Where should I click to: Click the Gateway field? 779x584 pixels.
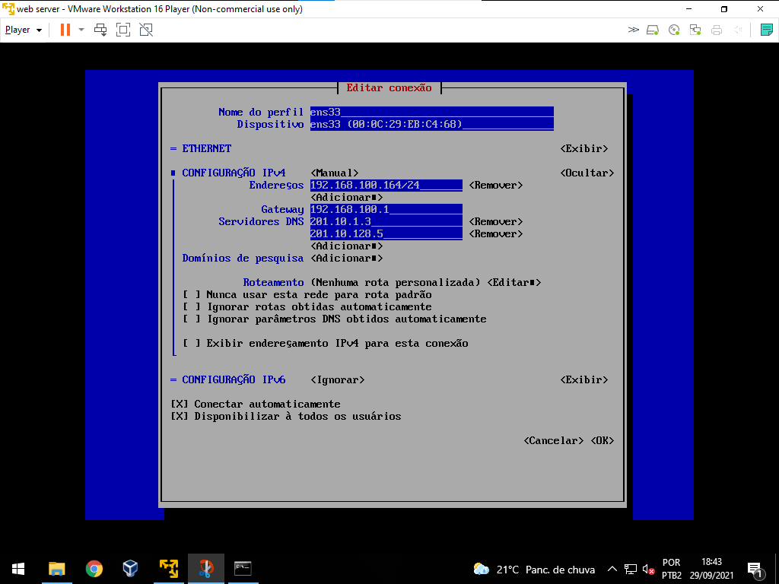pyautogui.click(x=386, y=210)
